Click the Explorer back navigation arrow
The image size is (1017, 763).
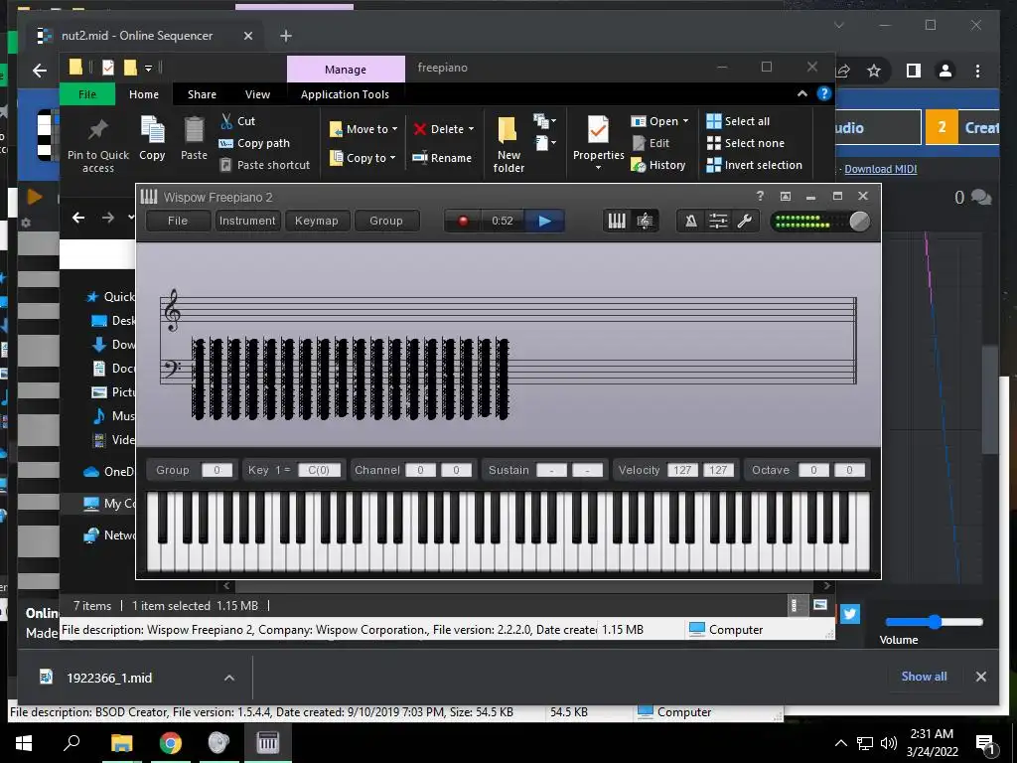(78, 218)
